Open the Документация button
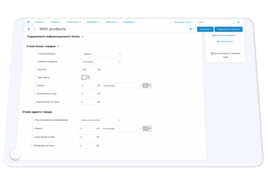The image size is (268, 179). 225,41
